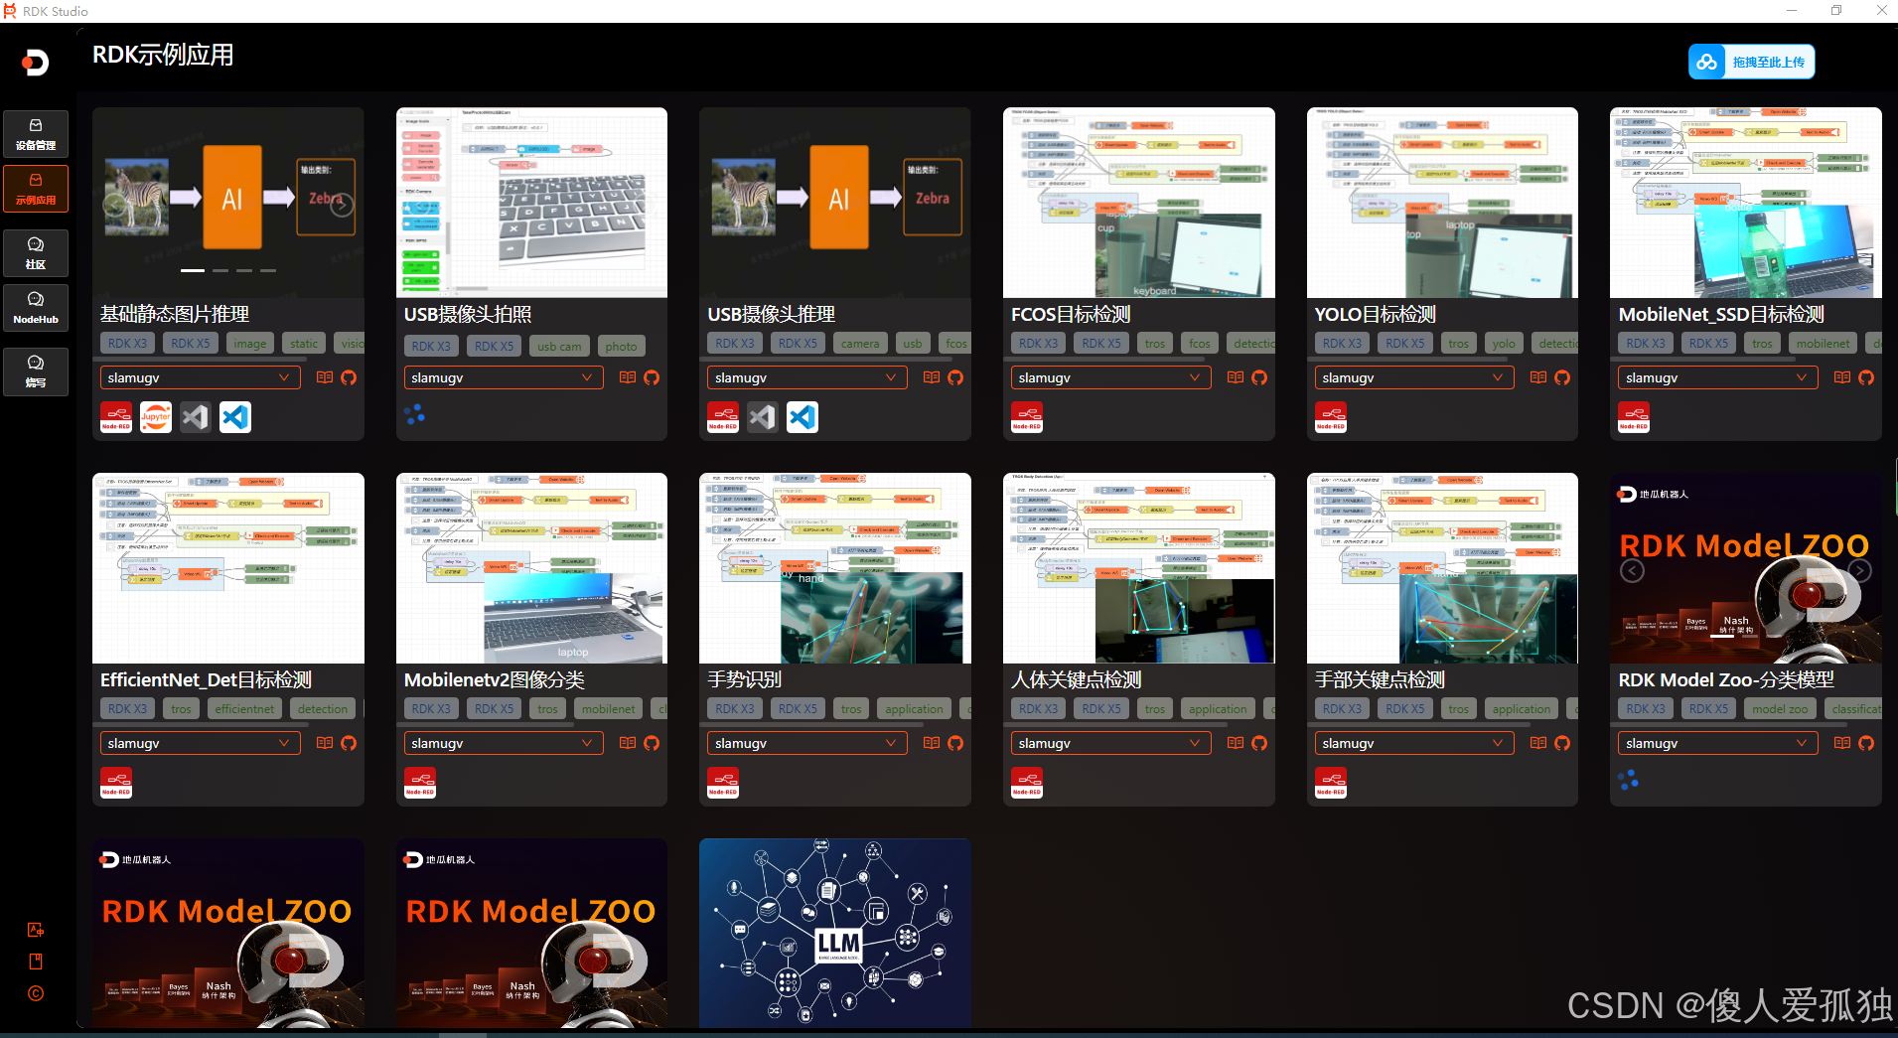
Task: Select fourth slide indicator in 基础静态图片推理
Action: (x=268, y=270)
